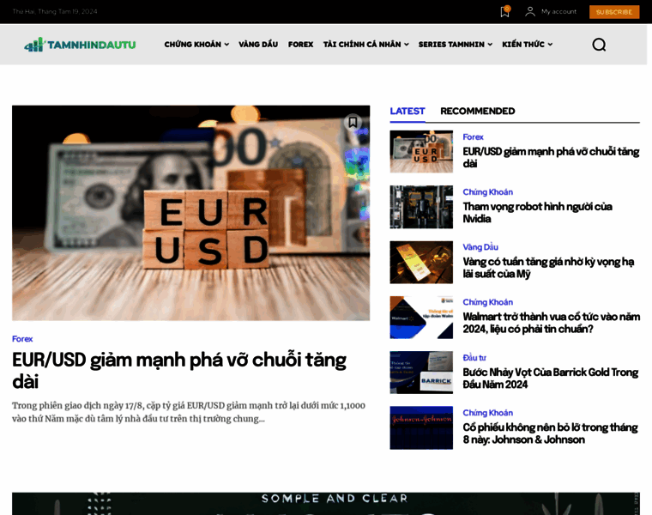Open Tham vọng robot hình người của Nvidia
Viewport: 652px width, 515px height.
(537, 213)
